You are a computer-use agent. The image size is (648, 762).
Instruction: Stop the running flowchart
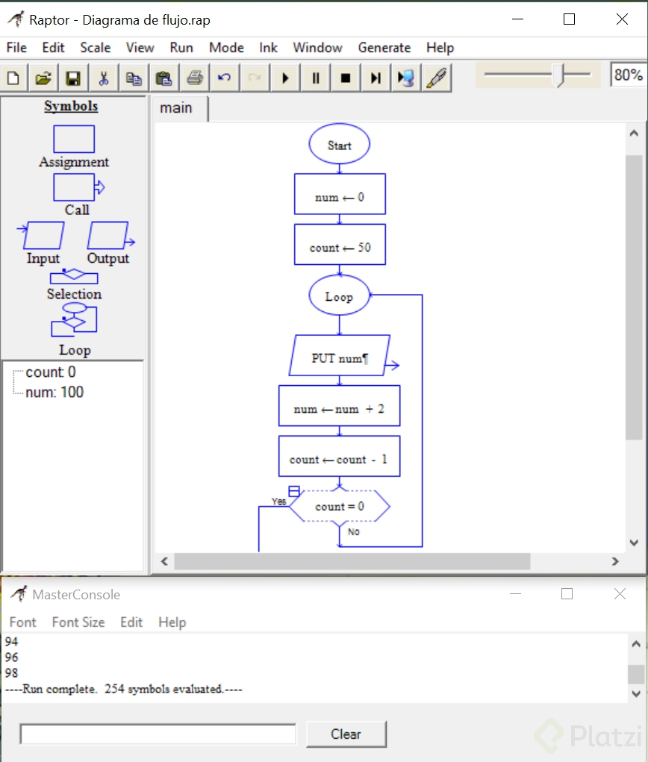pyautogui.click(x=345, y=78)
